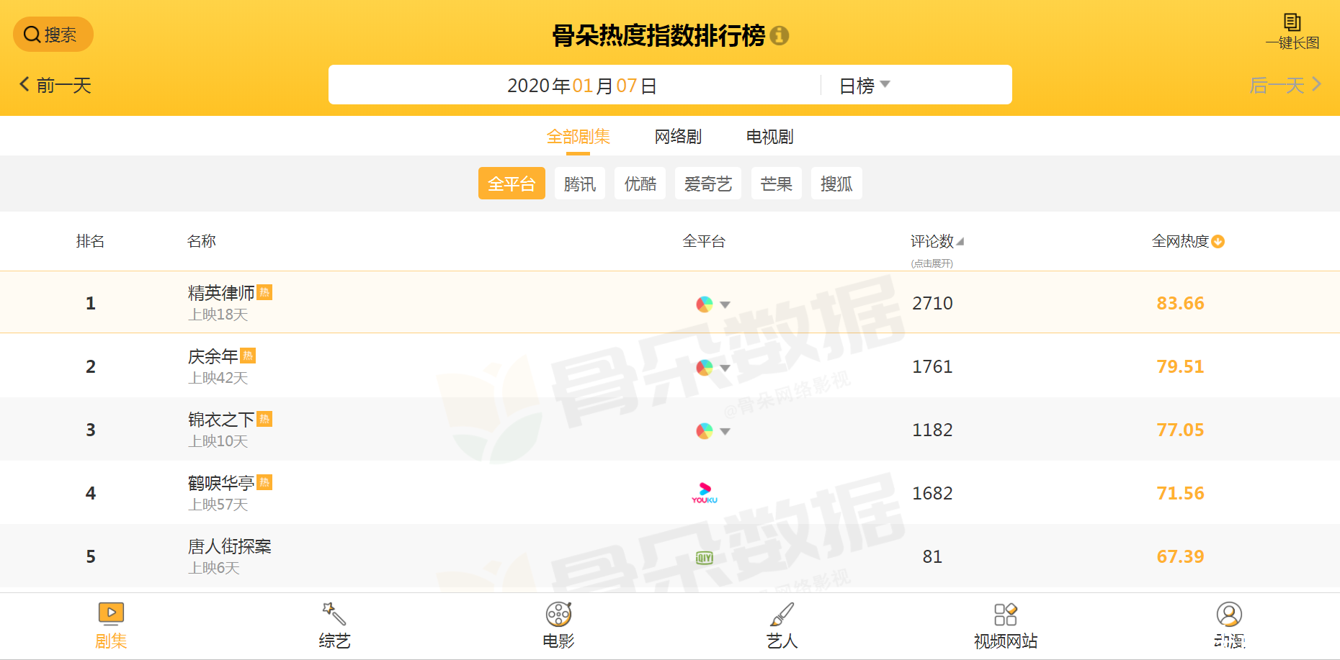Viewport: 1340px width, 660px height.
Task: Toggle the 腾讯 platform filter
Action: [579, 184]
